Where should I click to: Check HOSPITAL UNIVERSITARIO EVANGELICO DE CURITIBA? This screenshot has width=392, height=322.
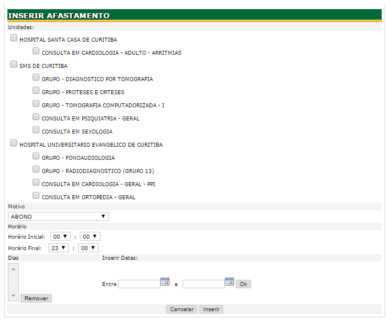click(14, 143)
